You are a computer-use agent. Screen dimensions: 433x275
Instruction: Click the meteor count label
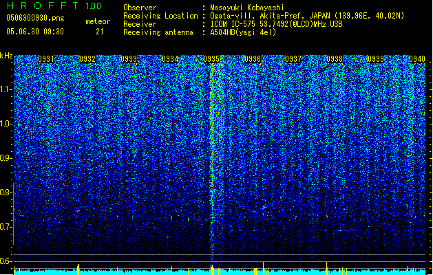point(98,21)
